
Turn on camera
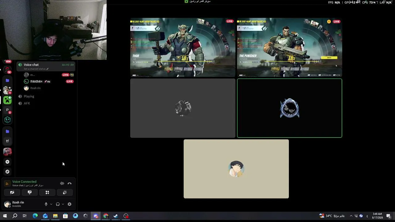12,192
